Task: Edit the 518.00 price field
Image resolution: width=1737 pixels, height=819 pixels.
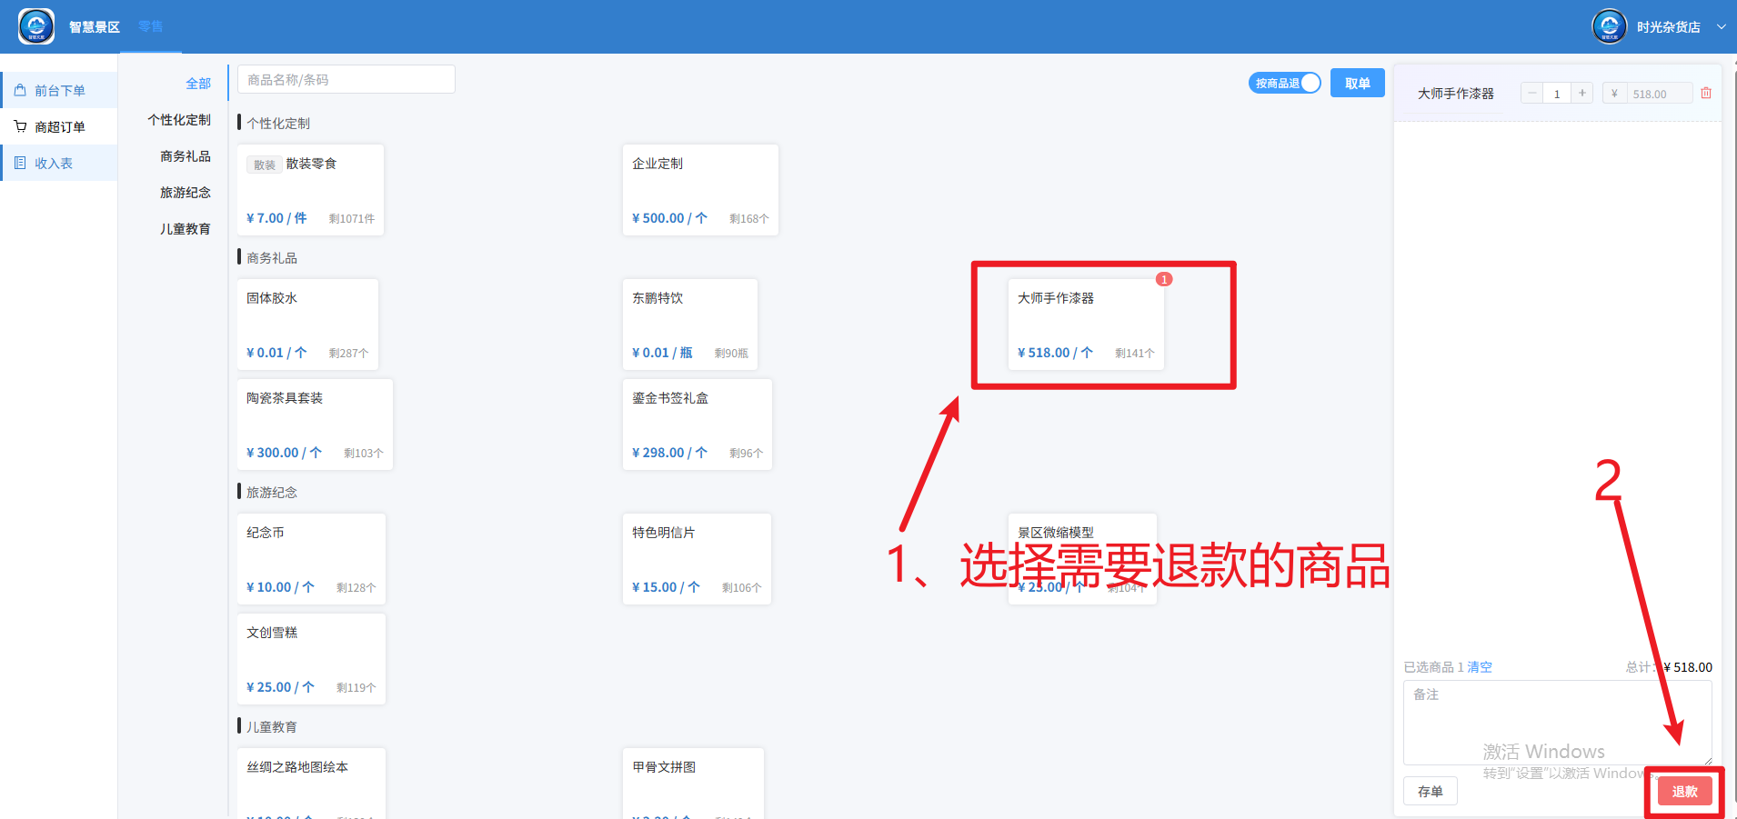Action: click(x=1659, y=93)
